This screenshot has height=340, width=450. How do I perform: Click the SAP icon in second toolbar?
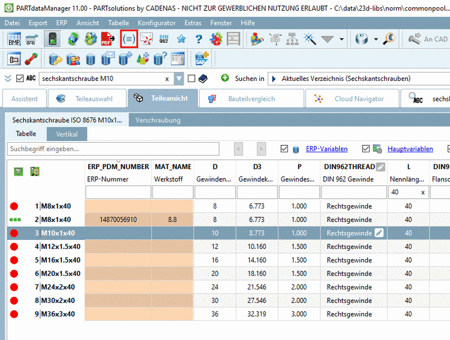point(202,59)
